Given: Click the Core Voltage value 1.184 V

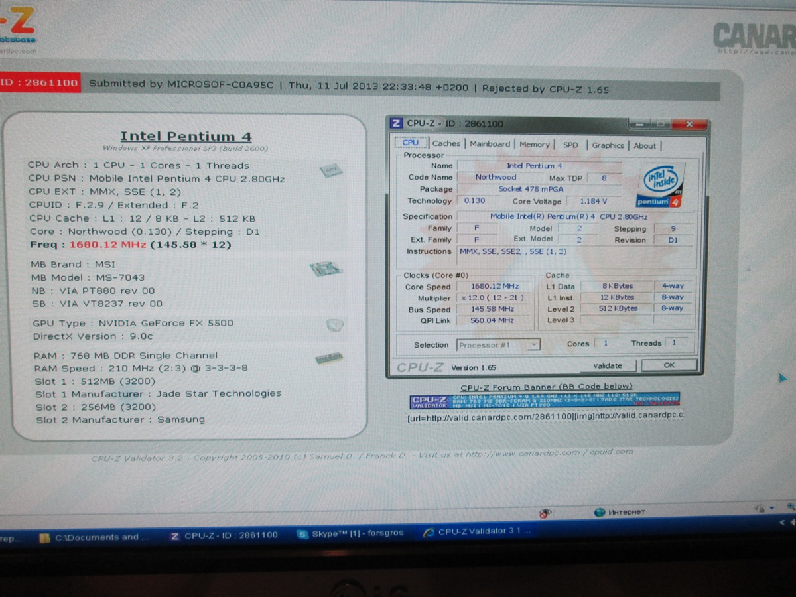Looking at the screenshot, I should (x=593, y=201).
